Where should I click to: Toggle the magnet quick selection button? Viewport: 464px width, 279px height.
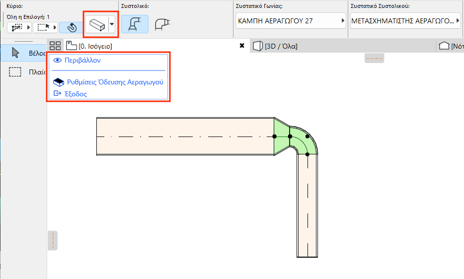[71, 27]
